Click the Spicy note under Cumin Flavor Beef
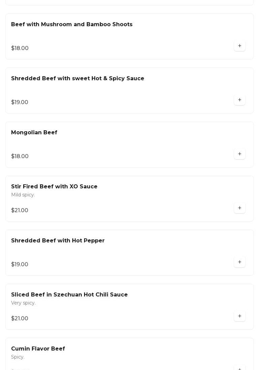The image size is (259, 370). pyautogui.click(x=18, y=357)
